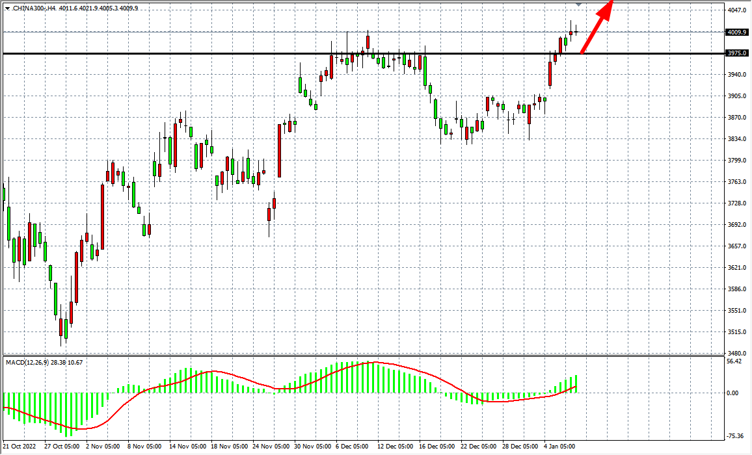Click the 6 Dec 05:00 time label
Viewport: 752px width, 455px height.
click(352, 447)
